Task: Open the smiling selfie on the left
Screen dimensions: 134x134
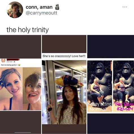Action: tap(11, 89)
